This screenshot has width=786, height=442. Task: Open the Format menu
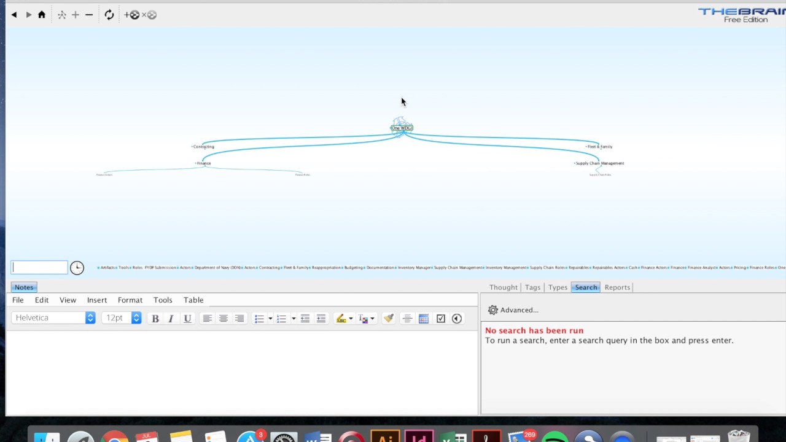pos(130,300)
